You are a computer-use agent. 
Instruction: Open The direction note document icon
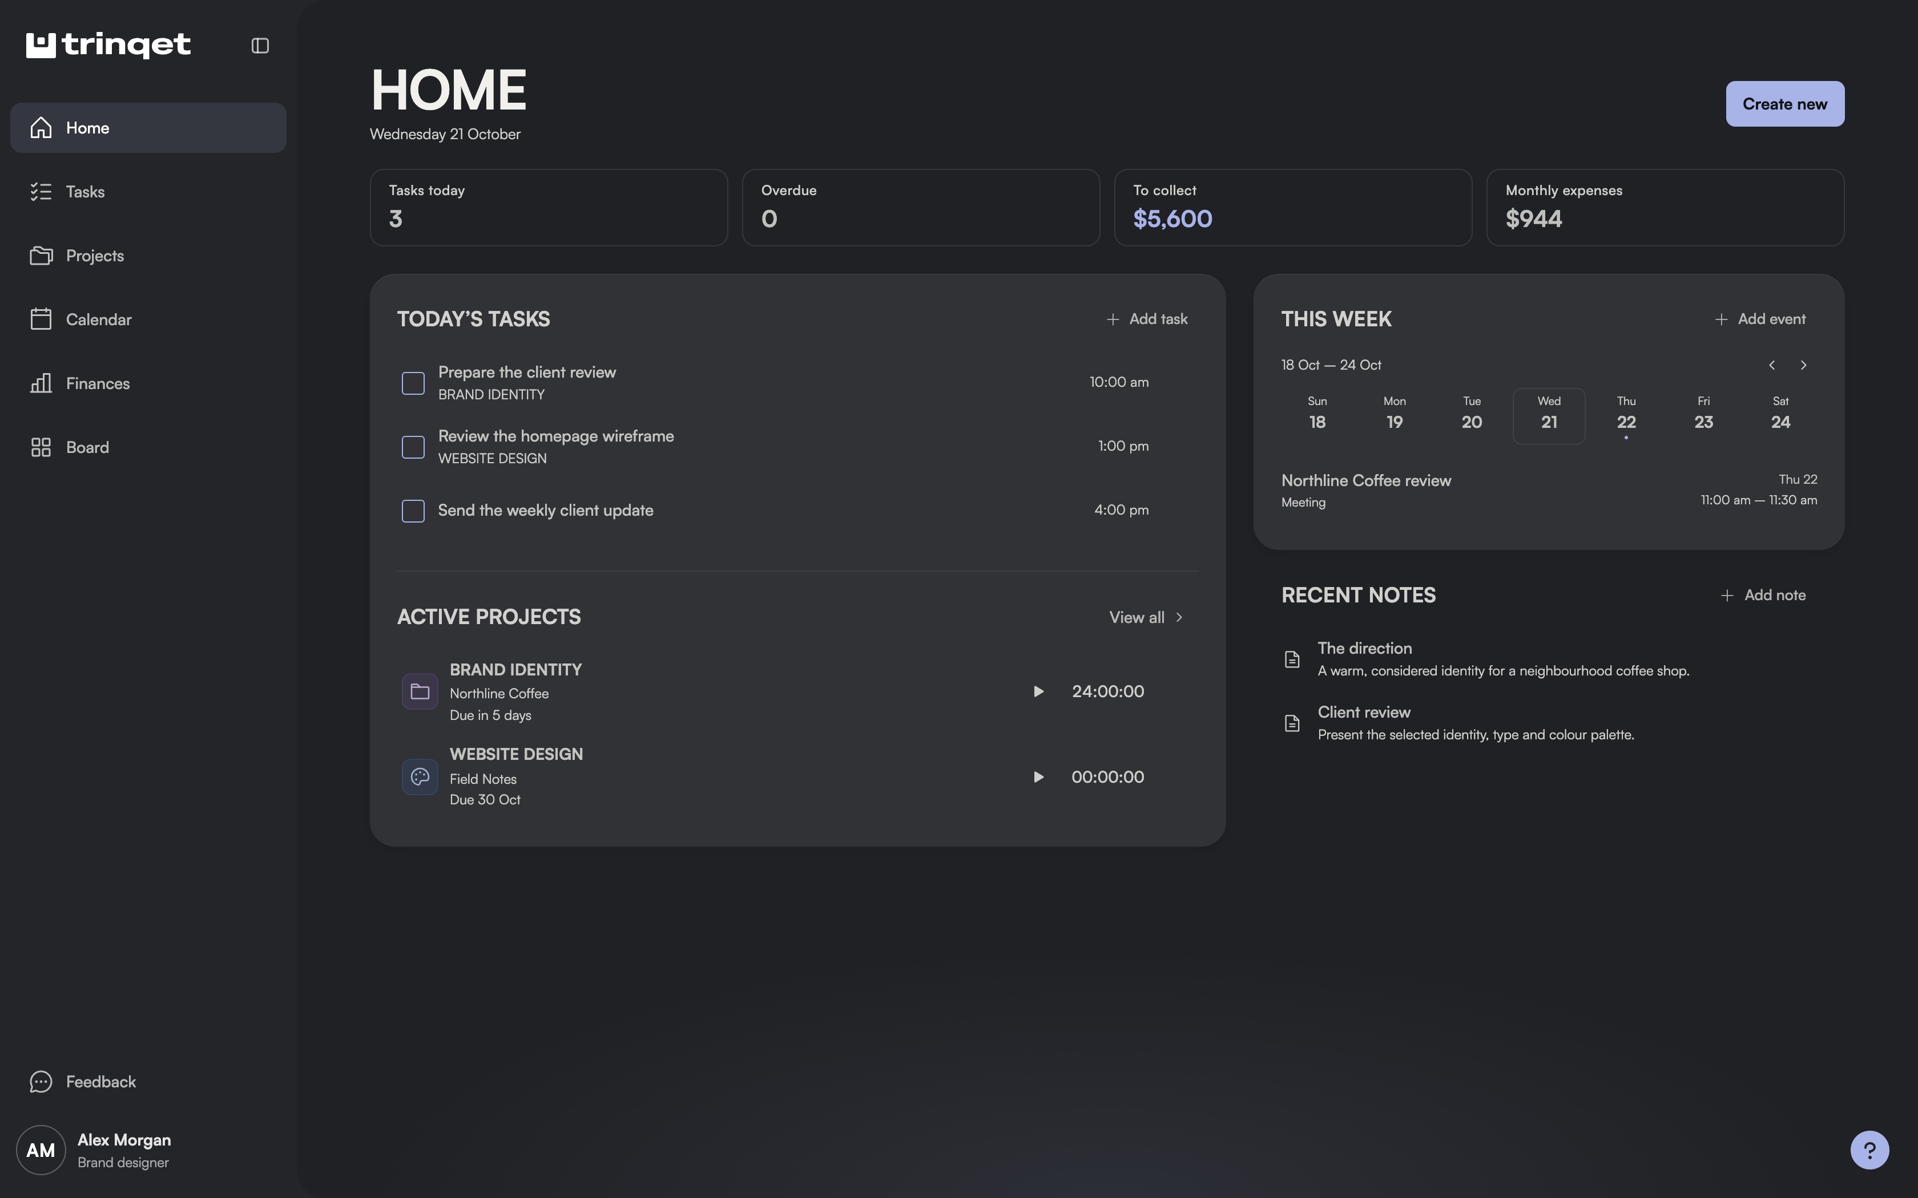(x=1292, y=659)
